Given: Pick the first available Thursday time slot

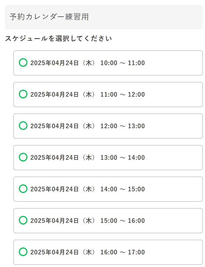Looking at the screenshot, I should point(108,63).
